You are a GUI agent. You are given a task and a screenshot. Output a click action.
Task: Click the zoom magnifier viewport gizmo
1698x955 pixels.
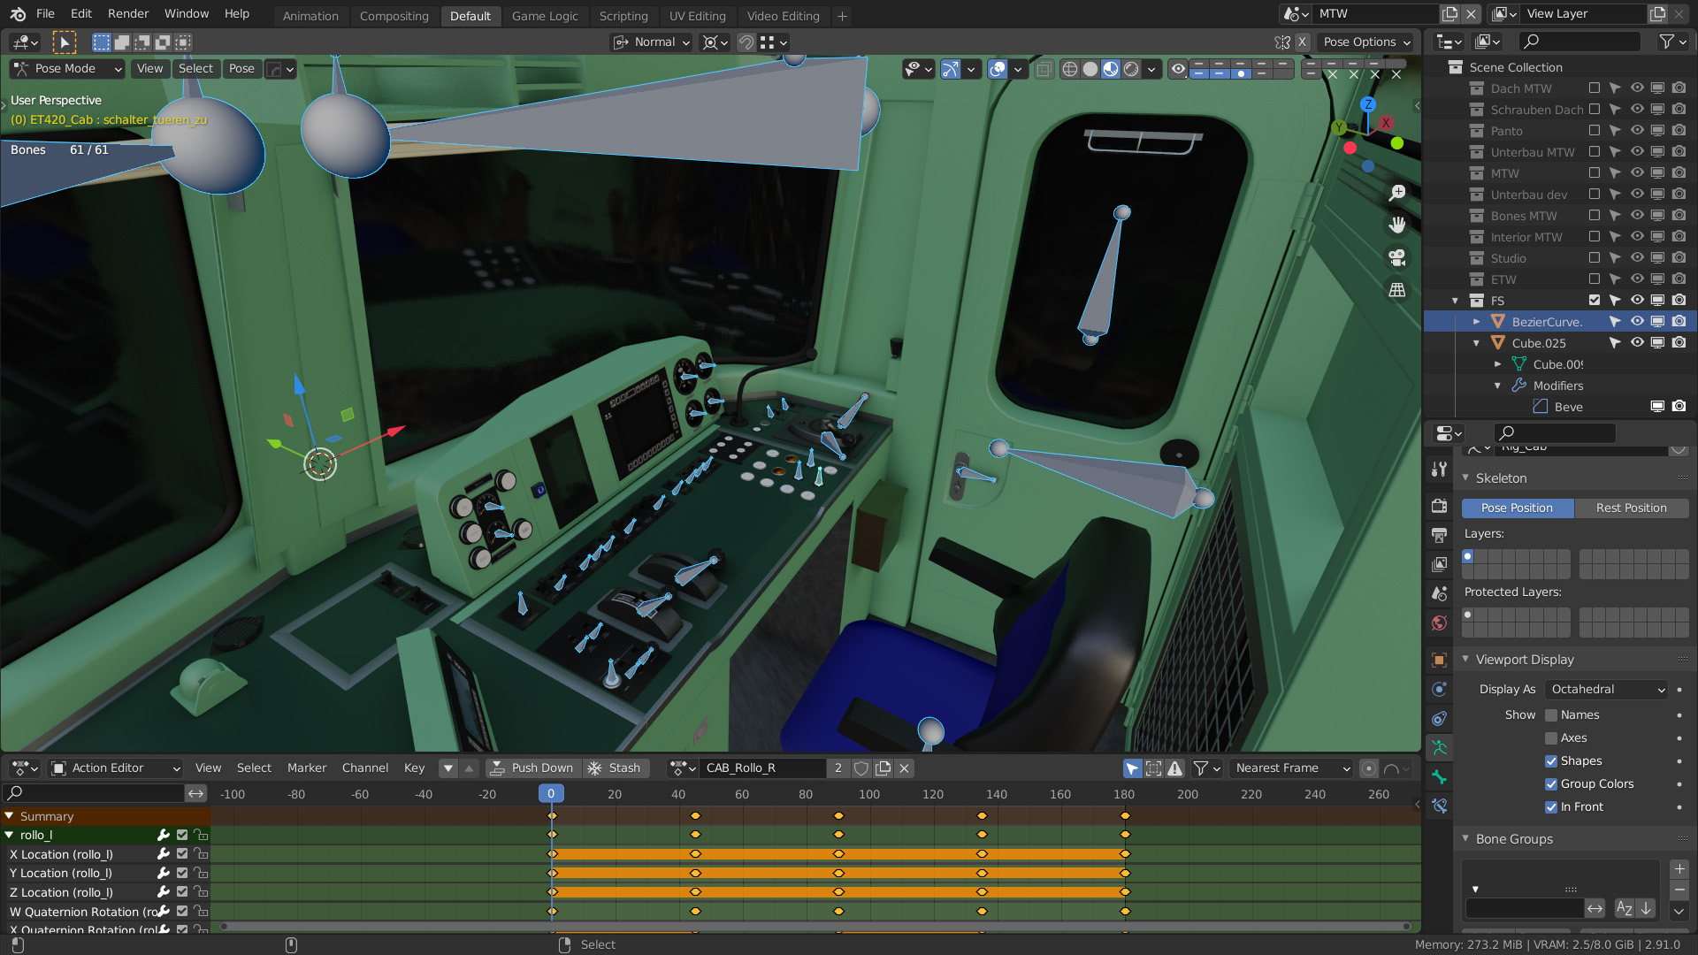pyautogui.click(x=1397, y=193)
